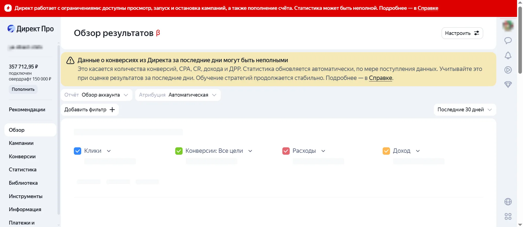This screenshot has width=523, height=227.
Task: Uncheck the Клики checkbox
Action: coord(78,151)
